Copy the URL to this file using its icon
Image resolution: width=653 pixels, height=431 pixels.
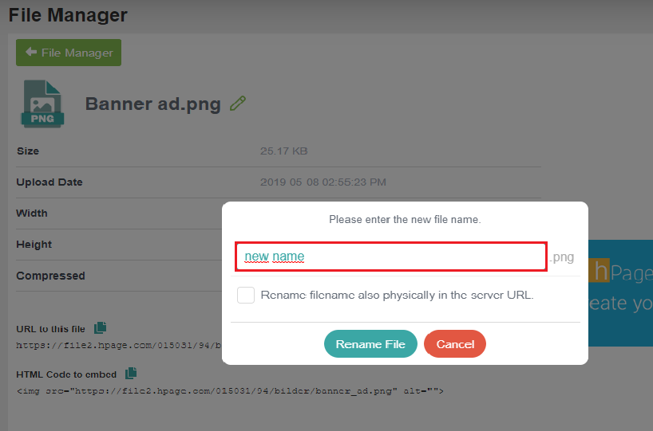click(100, 328)
